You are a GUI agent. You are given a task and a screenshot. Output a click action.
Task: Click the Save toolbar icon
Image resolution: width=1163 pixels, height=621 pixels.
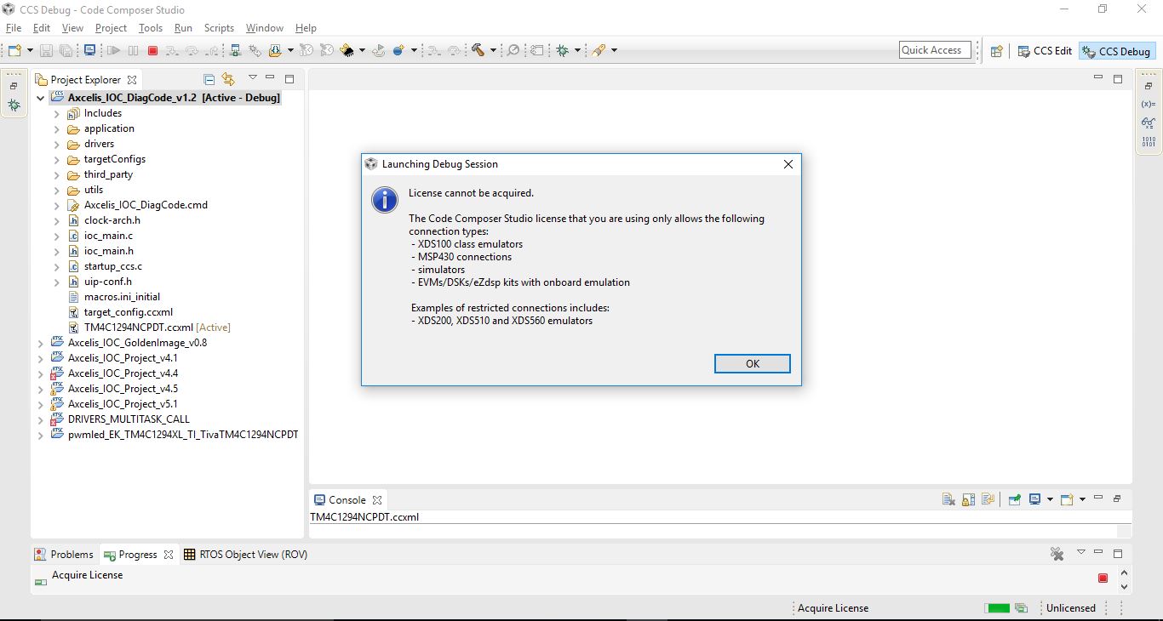coord(46,51)
